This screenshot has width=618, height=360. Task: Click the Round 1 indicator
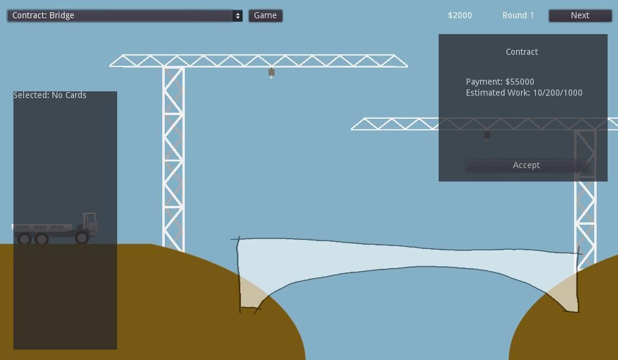[x=518, y=15]
